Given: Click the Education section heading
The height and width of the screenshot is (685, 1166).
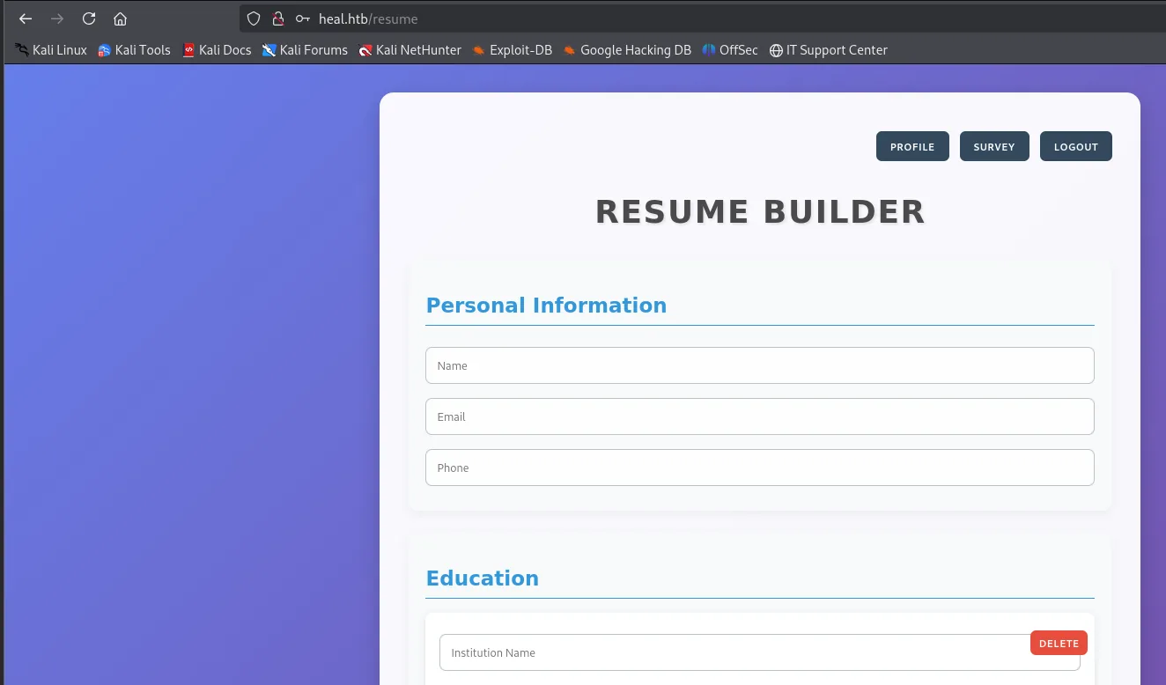Looking at the screenshot, I should click(x=483, y=578).
